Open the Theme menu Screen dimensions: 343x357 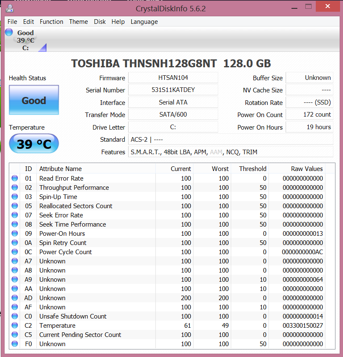point(78,22)
